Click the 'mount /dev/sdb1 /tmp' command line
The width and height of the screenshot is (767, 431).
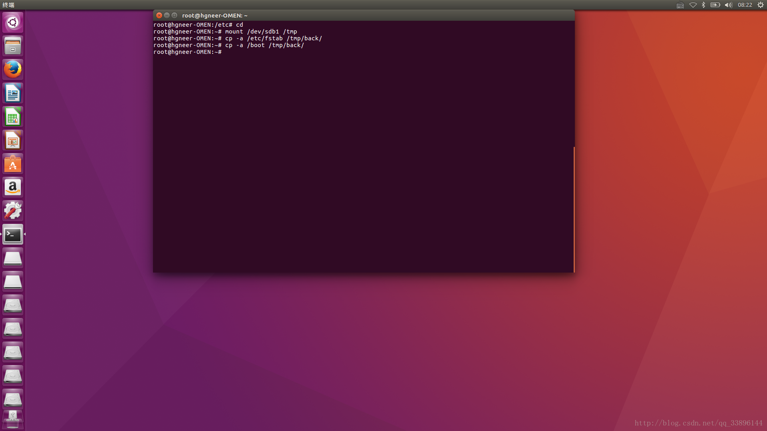pyautogui.click(x=225, y=32)
